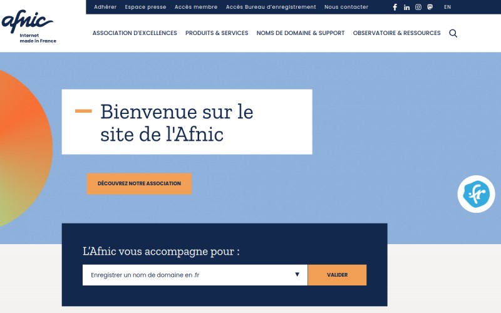This screenshot has width=501, height=313.
Task: Open Espace presse link
Action: (x=145, y=7)
